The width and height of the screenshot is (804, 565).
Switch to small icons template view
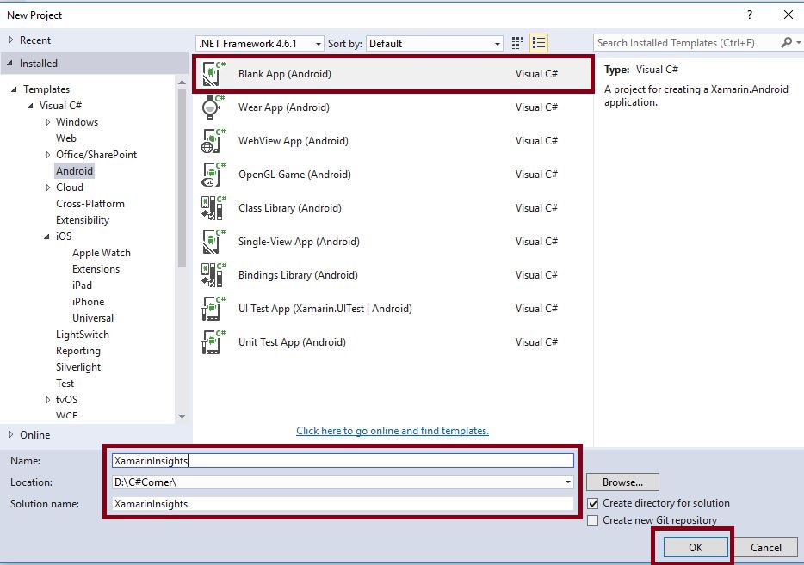tap(516, 42)
